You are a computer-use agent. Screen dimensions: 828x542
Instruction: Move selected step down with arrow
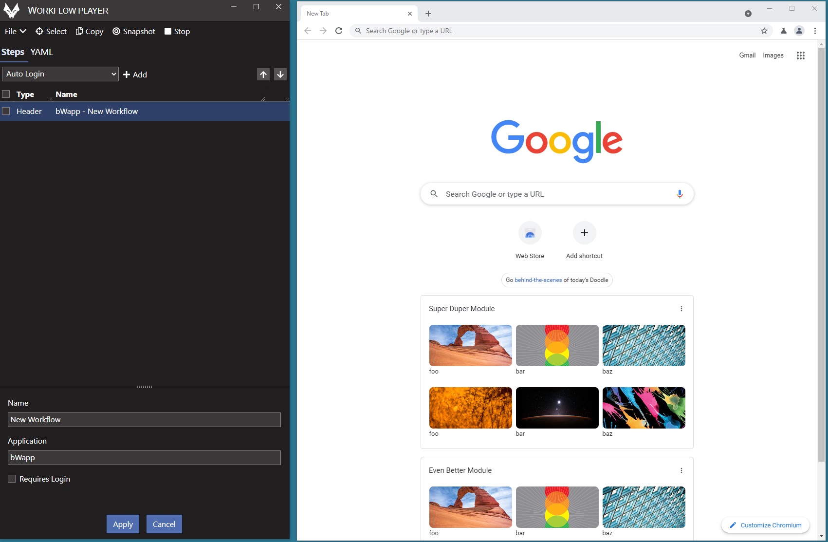[280, 74]
